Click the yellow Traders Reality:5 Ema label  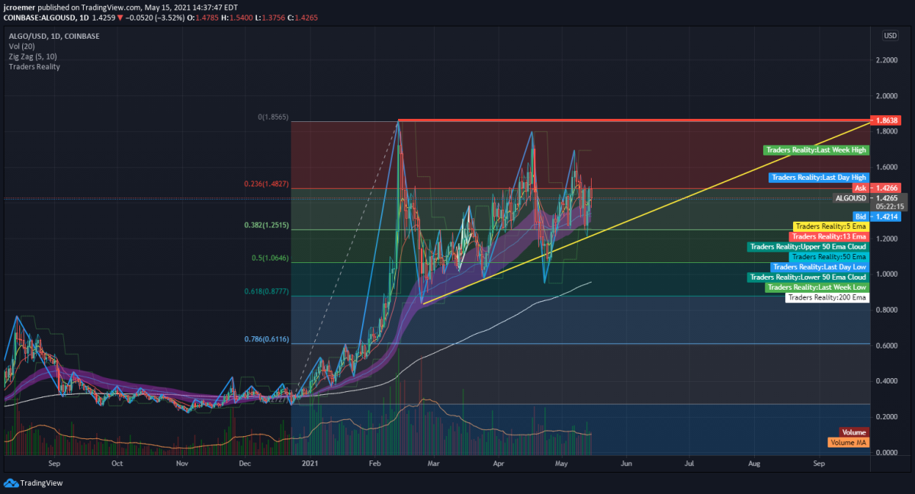(830, 226)
